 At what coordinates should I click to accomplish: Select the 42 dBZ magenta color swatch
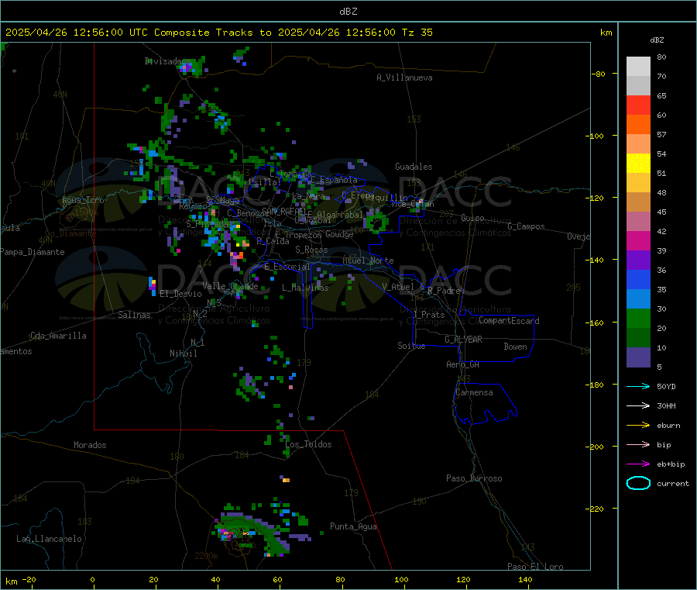(638, 240)
